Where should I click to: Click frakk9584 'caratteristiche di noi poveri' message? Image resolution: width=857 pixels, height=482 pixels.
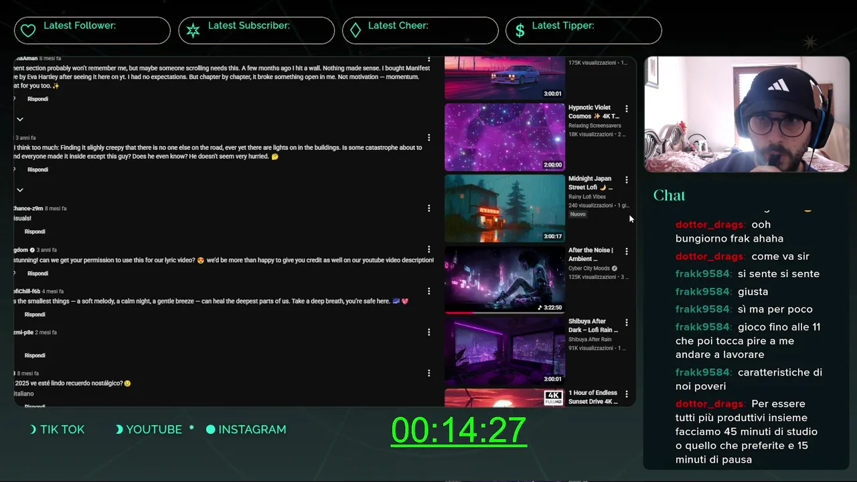pos(749,379)
